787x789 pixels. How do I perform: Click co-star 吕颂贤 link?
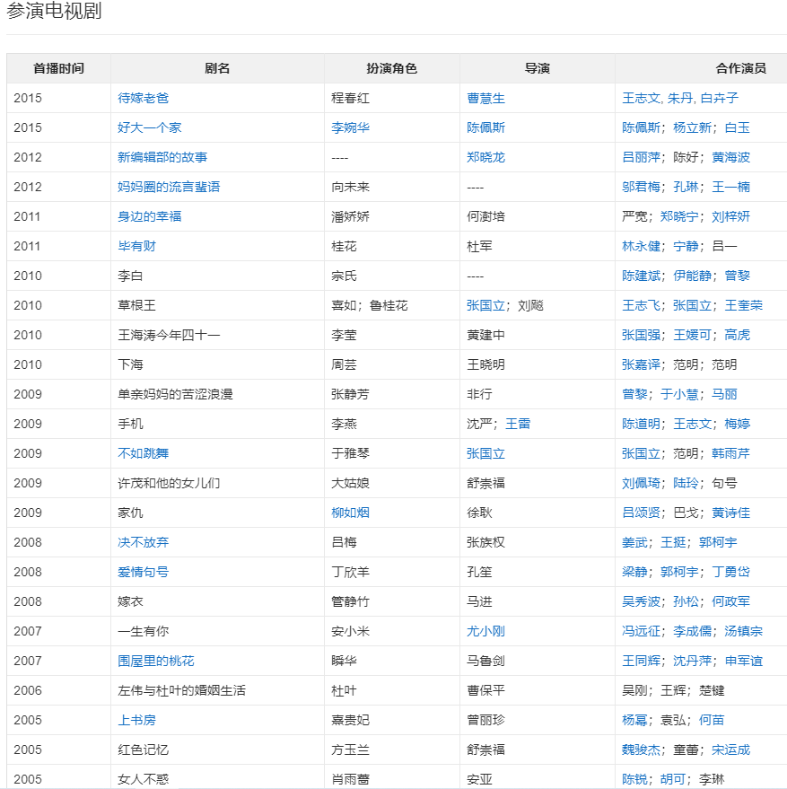click(x=641, y=513)
